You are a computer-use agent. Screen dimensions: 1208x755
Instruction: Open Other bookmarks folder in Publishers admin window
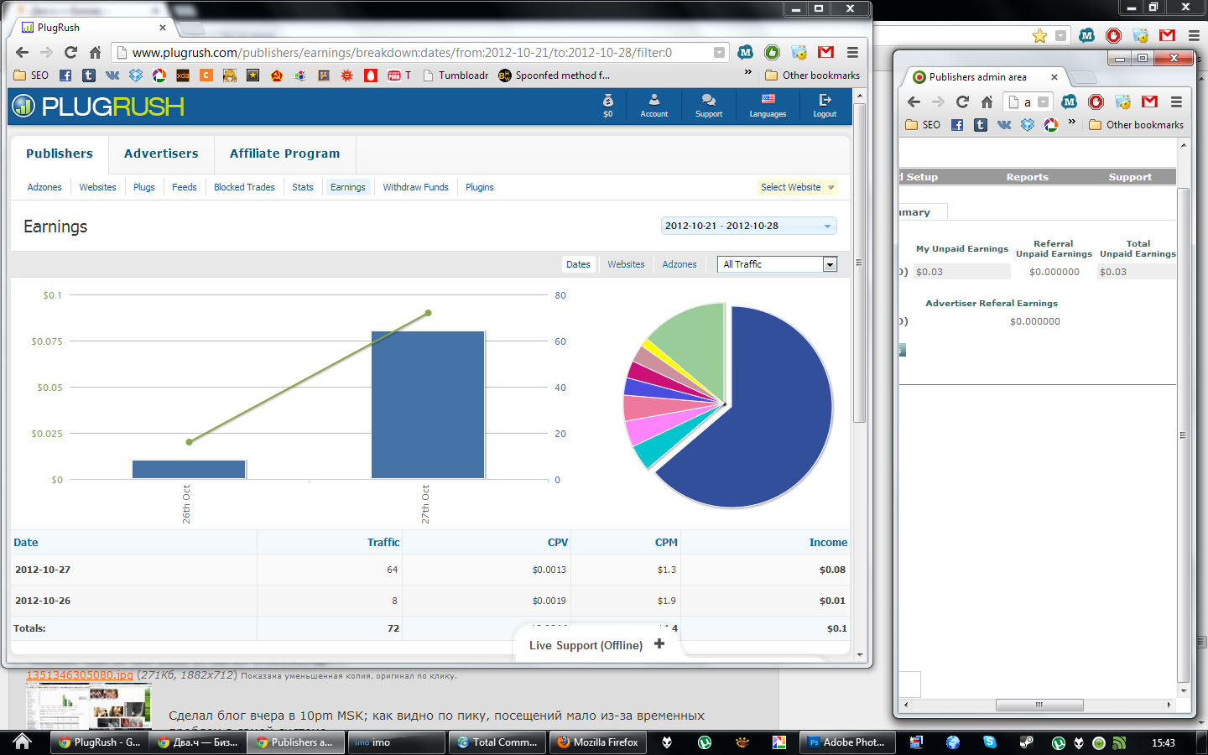click(1136, 125)
